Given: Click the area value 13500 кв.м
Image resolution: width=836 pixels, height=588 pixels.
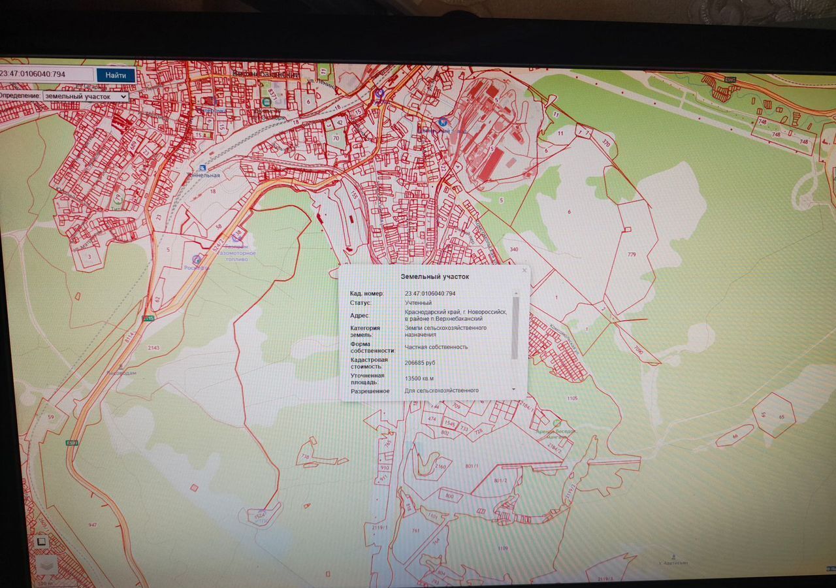Looking at the screenshot, I should (x=419, y=378).
